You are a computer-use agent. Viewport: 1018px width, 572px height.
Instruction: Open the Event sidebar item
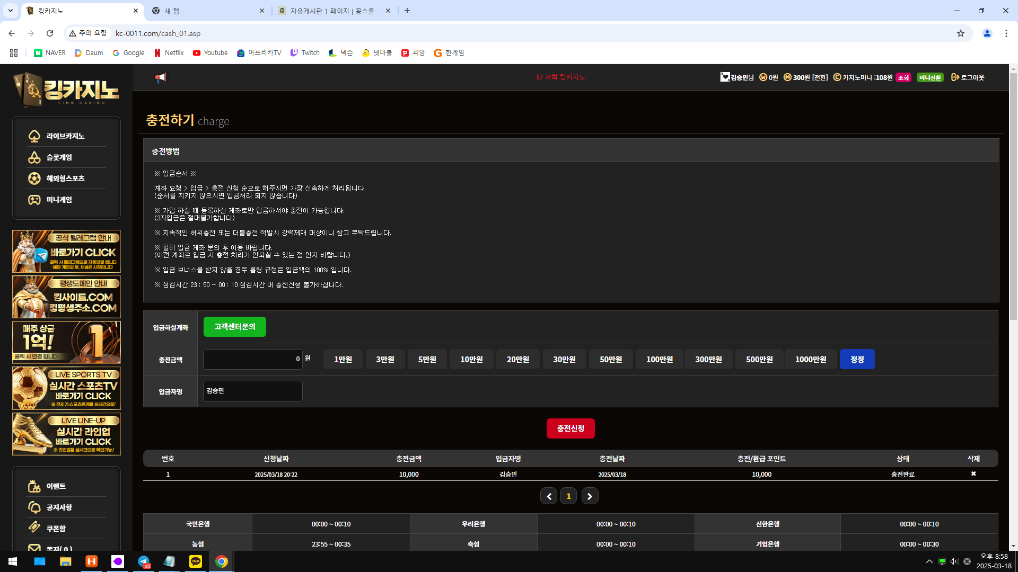pos(56,486)
